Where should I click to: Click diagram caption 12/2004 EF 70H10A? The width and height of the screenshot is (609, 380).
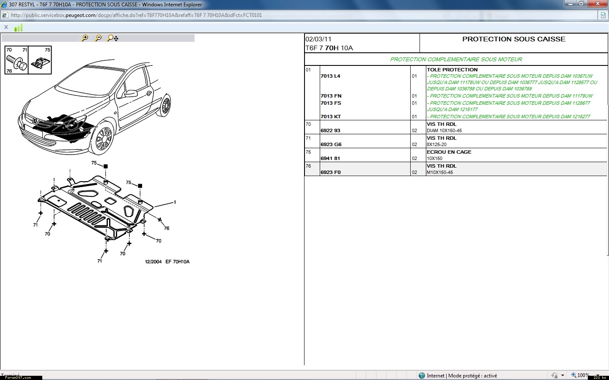coord(167,262)
